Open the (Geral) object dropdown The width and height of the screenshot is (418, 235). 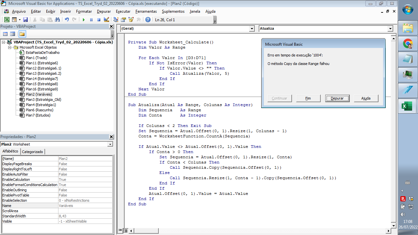(x=252, y=29)
